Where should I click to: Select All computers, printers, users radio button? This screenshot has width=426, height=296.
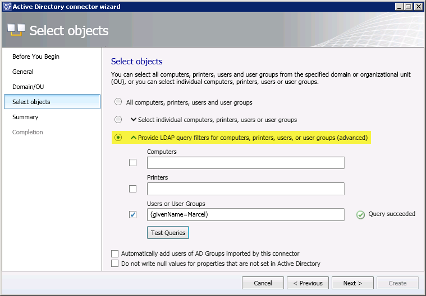(x=118, y=102)
